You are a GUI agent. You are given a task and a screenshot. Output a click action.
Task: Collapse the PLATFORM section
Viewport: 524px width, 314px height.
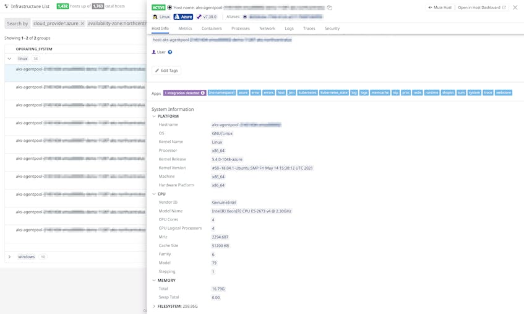tap(154, 116)
